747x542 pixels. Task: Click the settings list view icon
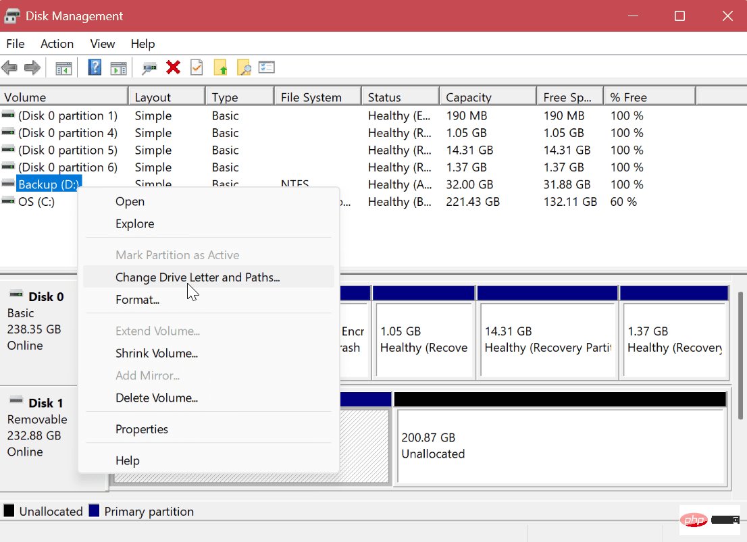[x=267, y=67]
